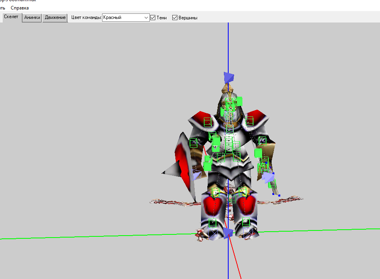The height and width of the screenshot is (279, 380).
Task: Select the green bone node on the left ankle
Action: click(x=212, y=223)
